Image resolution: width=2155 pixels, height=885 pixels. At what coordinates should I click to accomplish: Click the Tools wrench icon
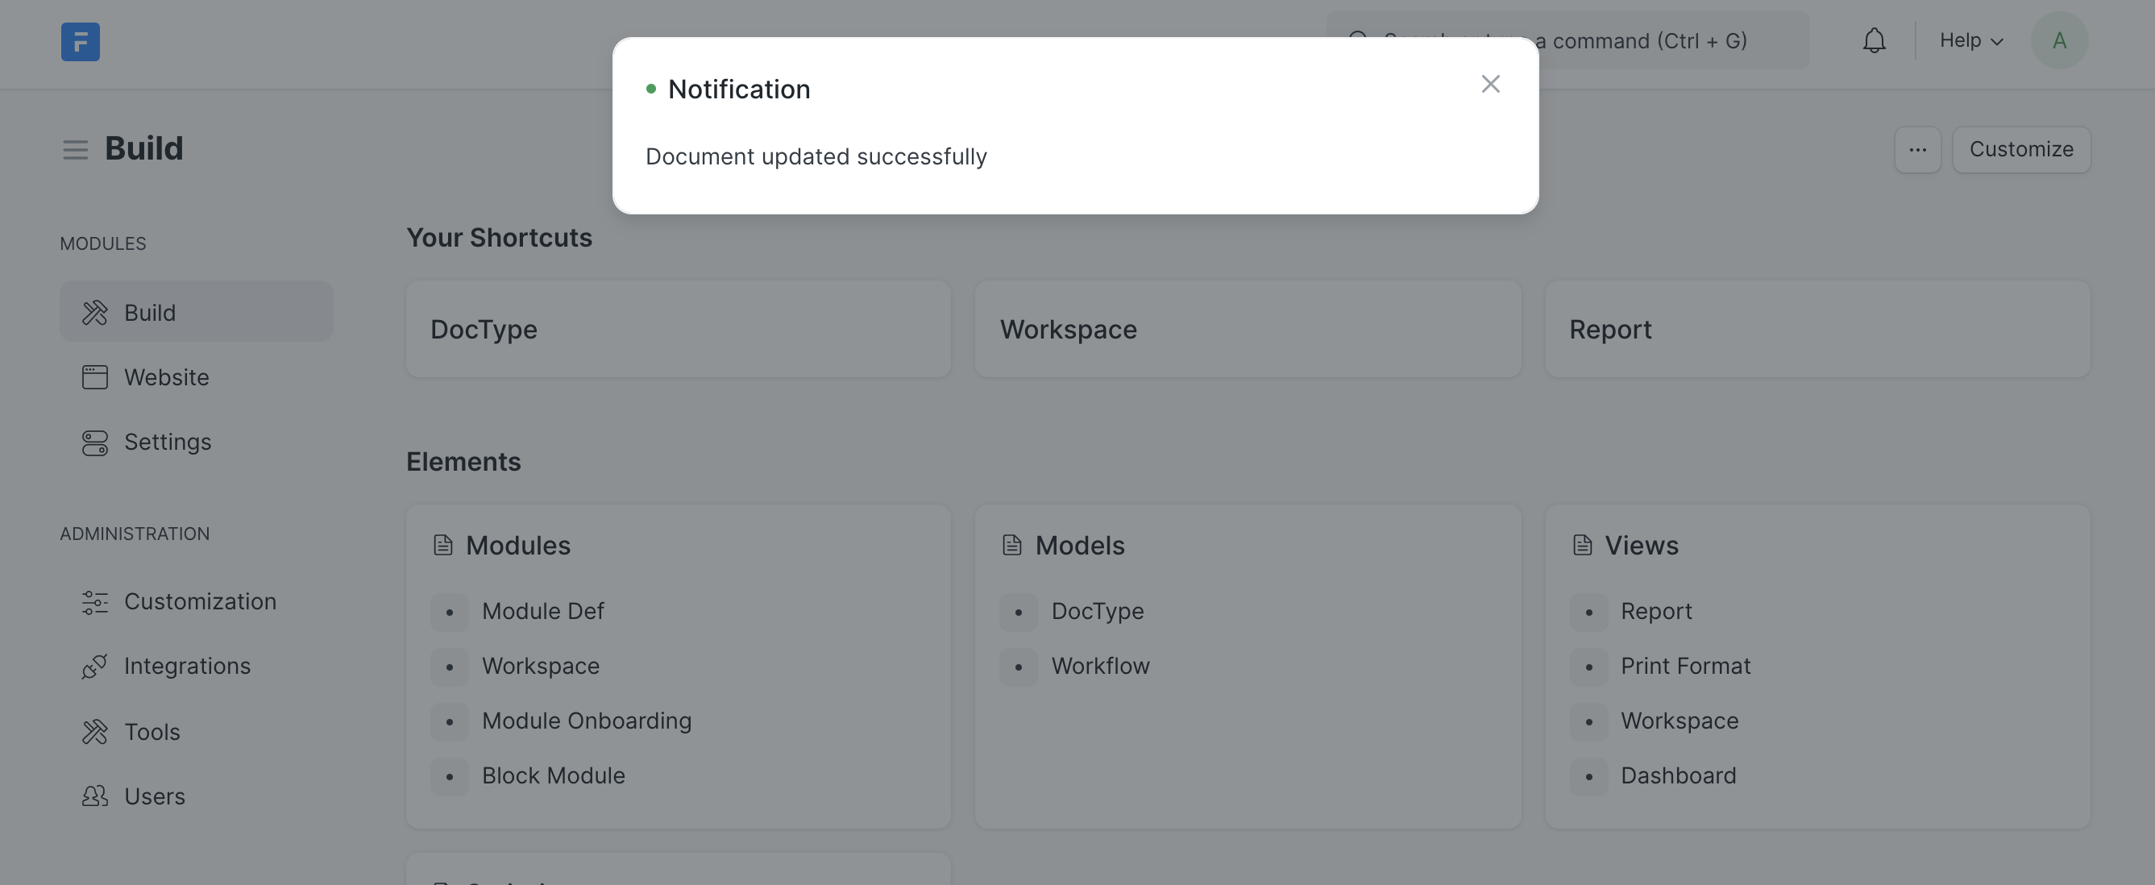point(94,732)
